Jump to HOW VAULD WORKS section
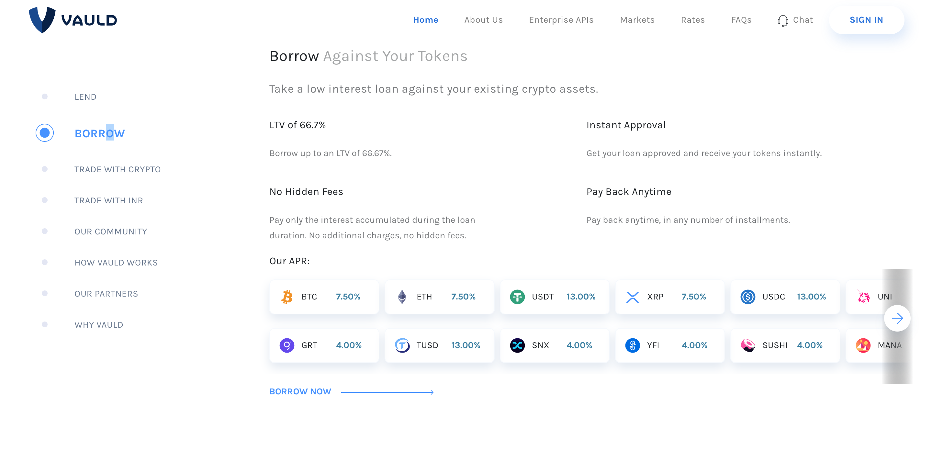Screen dimensions: 932x452 pyautogui.click(x=116, y=263)
